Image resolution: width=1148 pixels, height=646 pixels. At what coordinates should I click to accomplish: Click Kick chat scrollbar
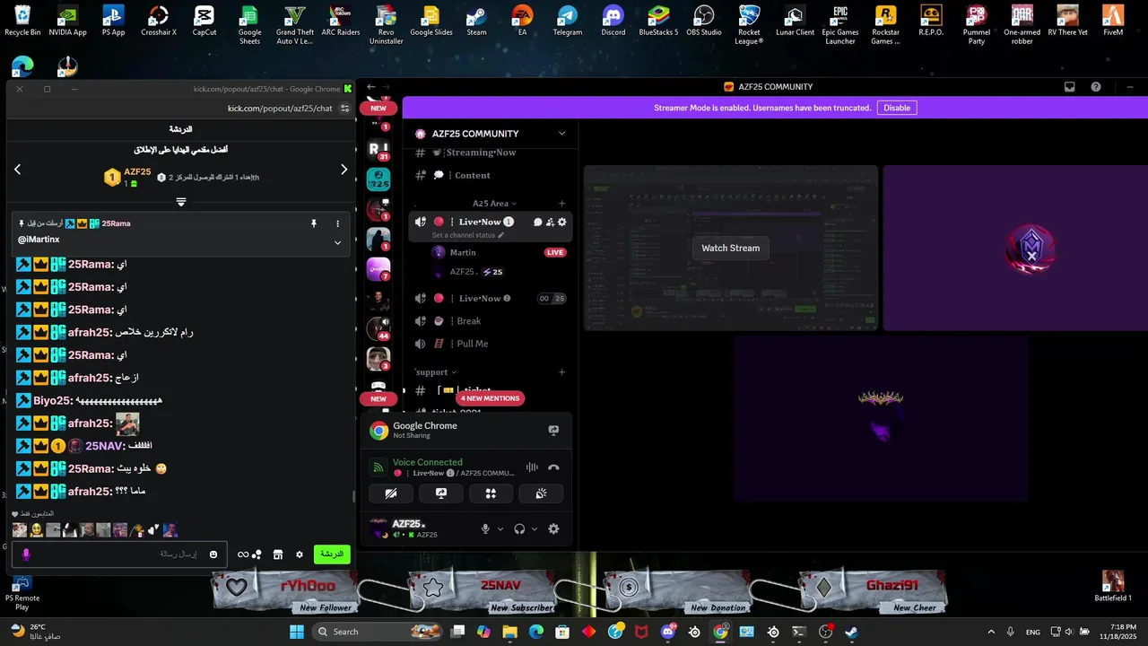tap(353, 496)
